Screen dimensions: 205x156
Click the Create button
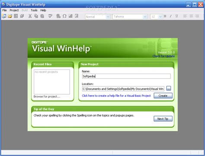pyautogui.click(x=163, y=96)
